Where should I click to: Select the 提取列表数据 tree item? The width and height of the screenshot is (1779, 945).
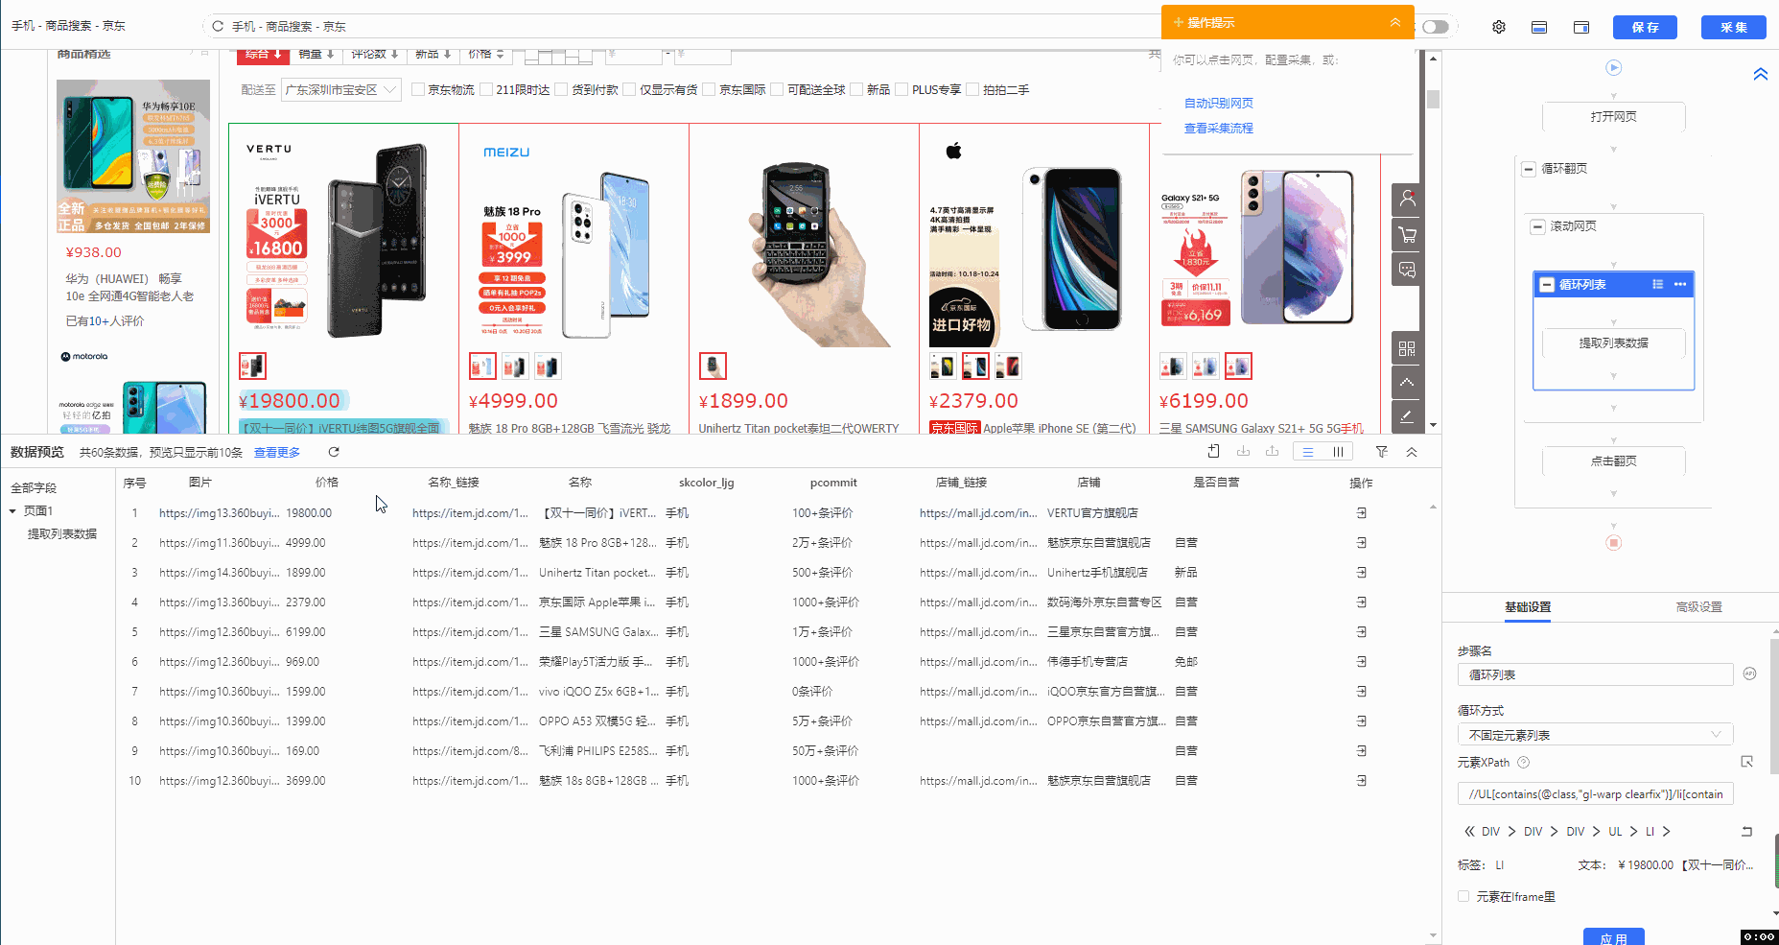tap(62, 534)
